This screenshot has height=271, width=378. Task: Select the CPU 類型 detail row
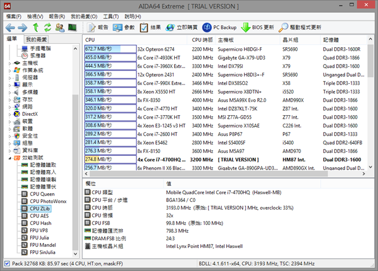228,192
